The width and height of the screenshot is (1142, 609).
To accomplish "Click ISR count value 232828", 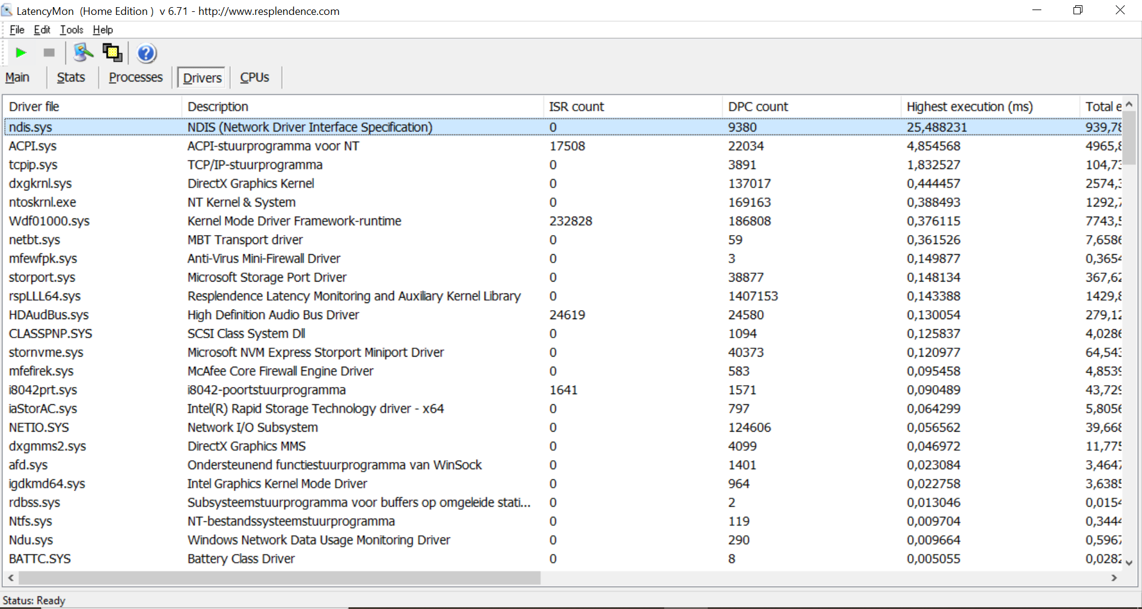I will tap(571, 221).
